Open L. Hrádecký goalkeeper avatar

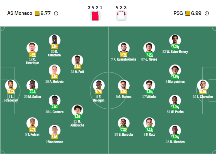[x=11, y=86]
